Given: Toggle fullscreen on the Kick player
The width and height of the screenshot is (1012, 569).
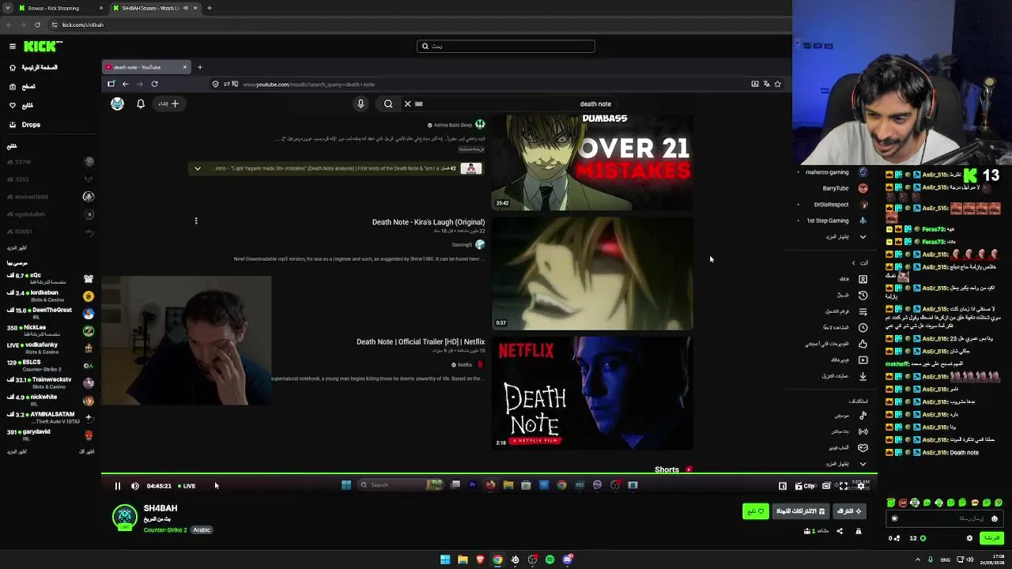Looking at the screenshot, I should click(844, 486).
